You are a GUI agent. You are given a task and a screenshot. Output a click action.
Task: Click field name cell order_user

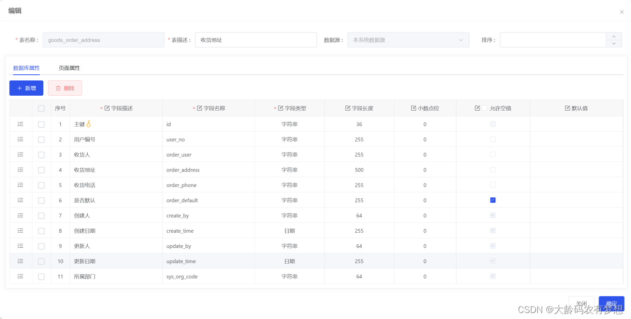[209, 155]
